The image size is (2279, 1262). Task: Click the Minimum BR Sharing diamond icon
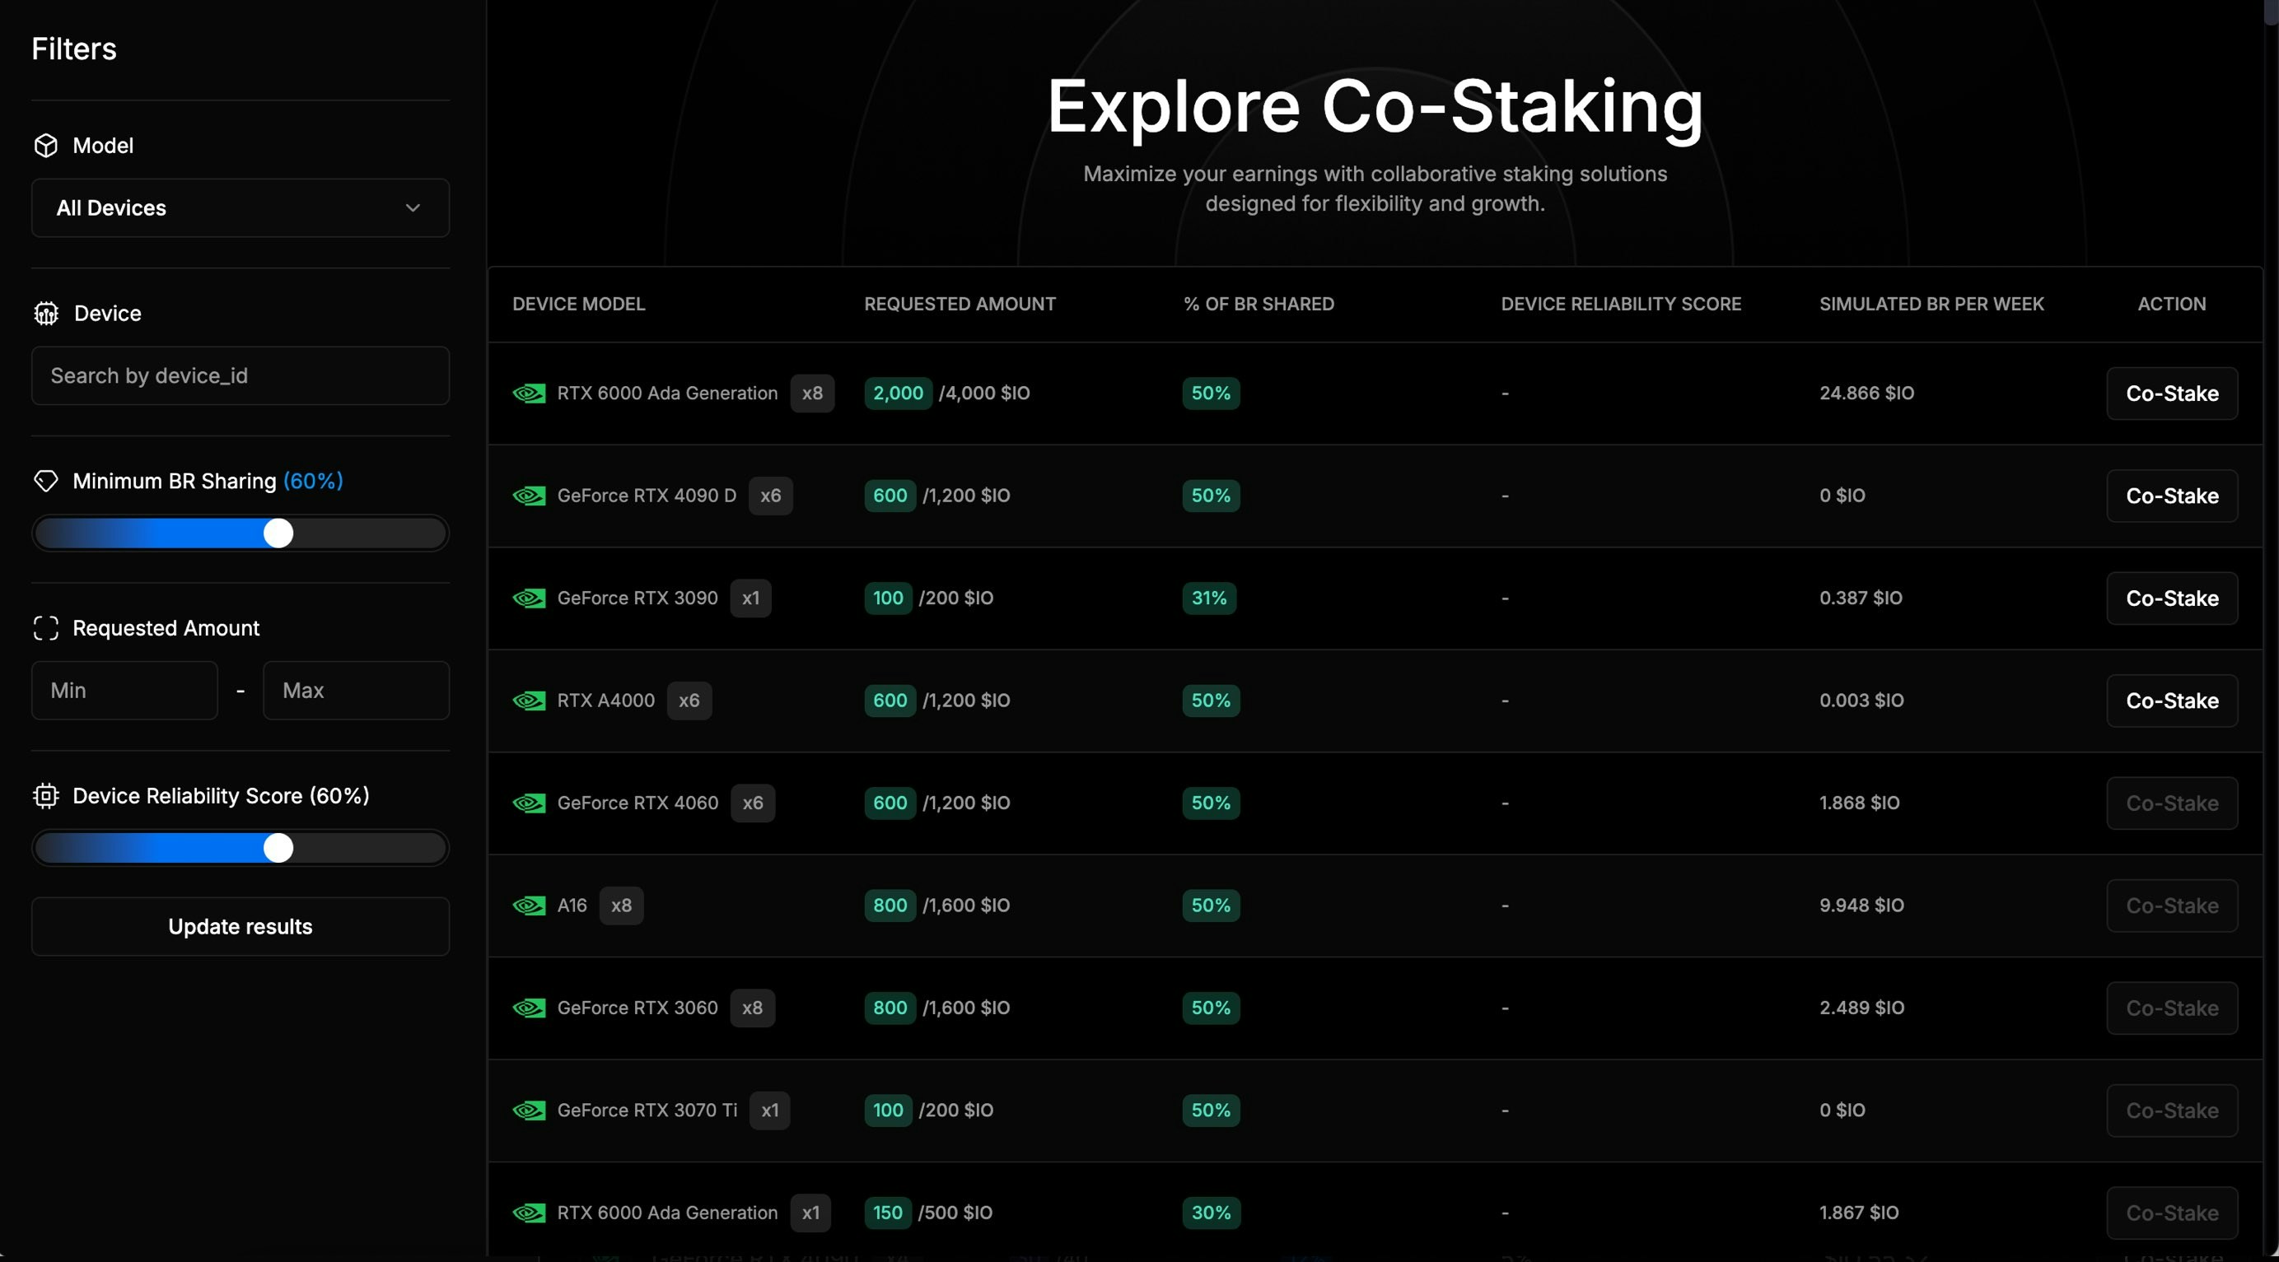(x=46, y=481)
